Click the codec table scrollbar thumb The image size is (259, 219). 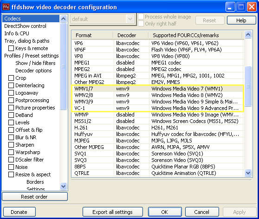[x=248, y=86]
